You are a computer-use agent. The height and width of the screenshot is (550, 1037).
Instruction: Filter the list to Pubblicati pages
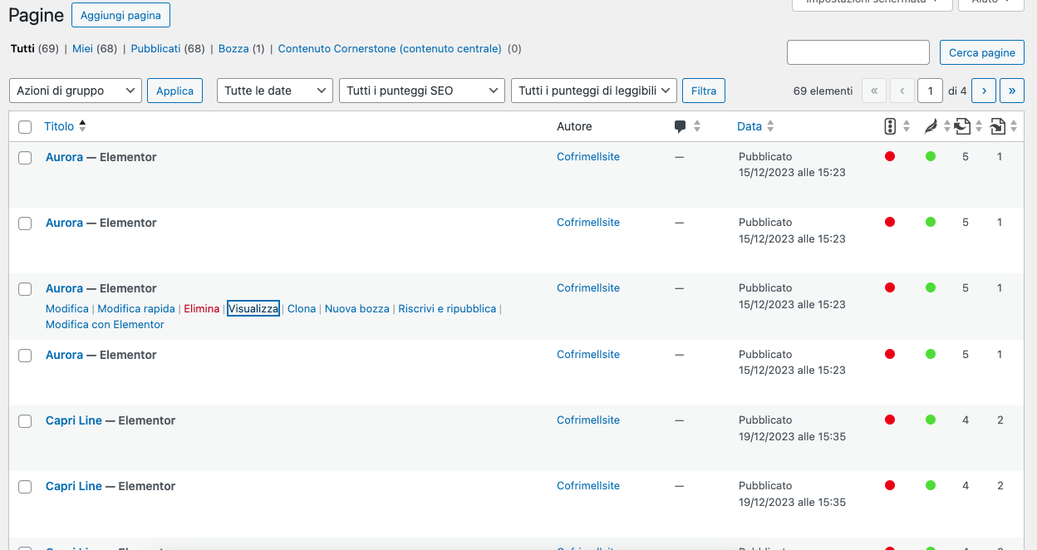click(x=155, y=49)
